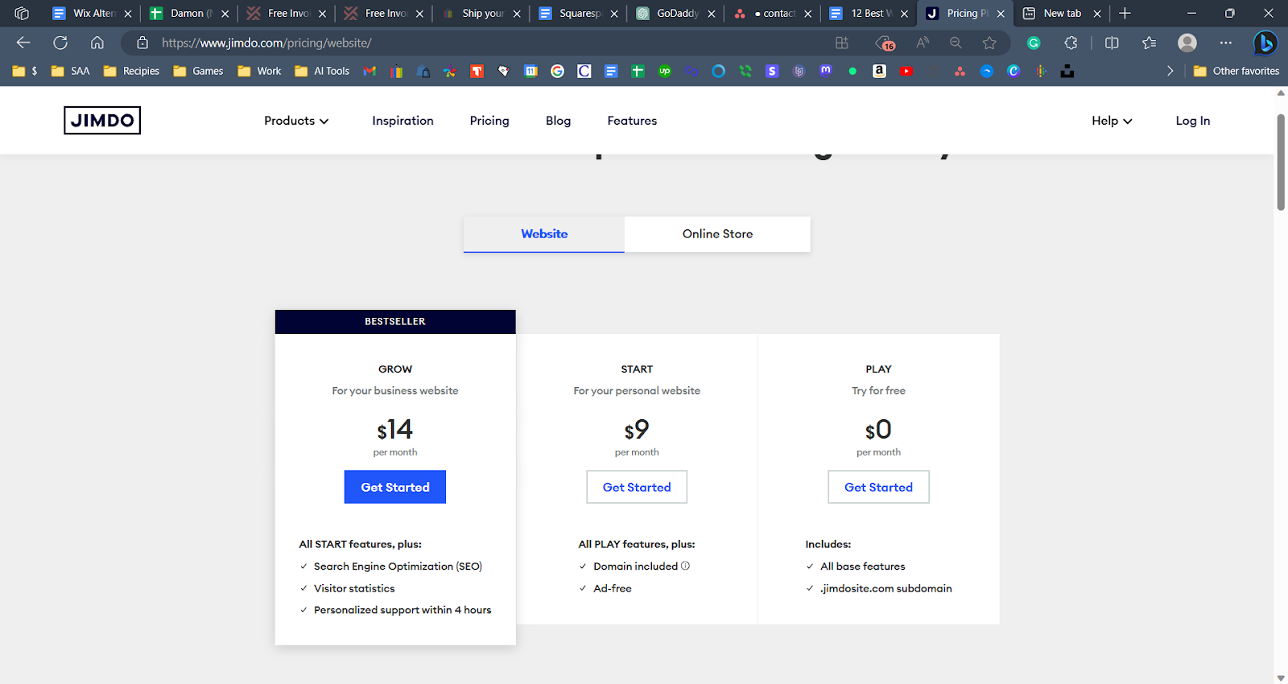Open the browser Extensions puzzle icon
The image size is (1288, 684).
(1071, 43)
